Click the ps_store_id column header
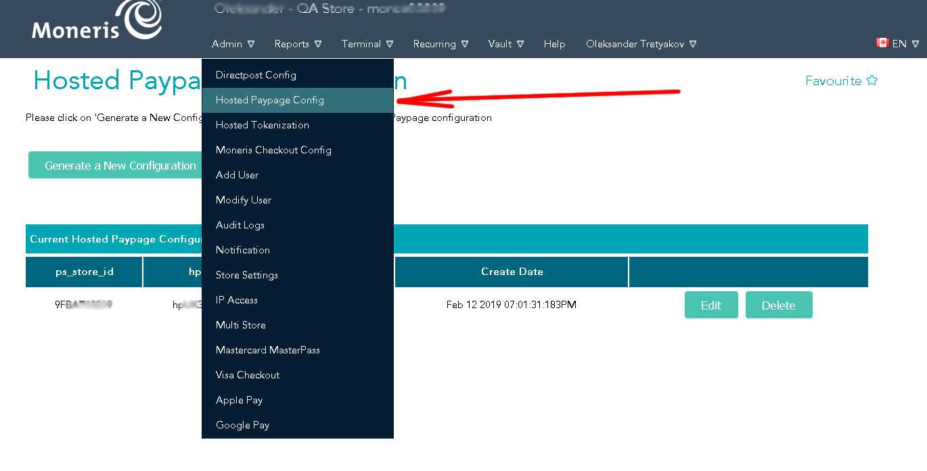 85,272
